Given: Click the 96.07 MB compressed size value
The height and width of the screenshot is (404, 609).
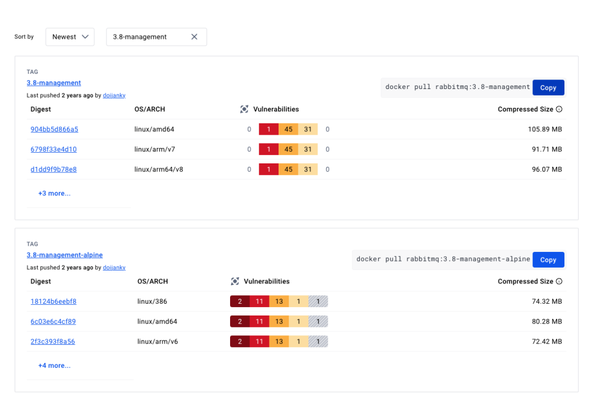Looking at the screenshot, I should click(x=547, y=170).
